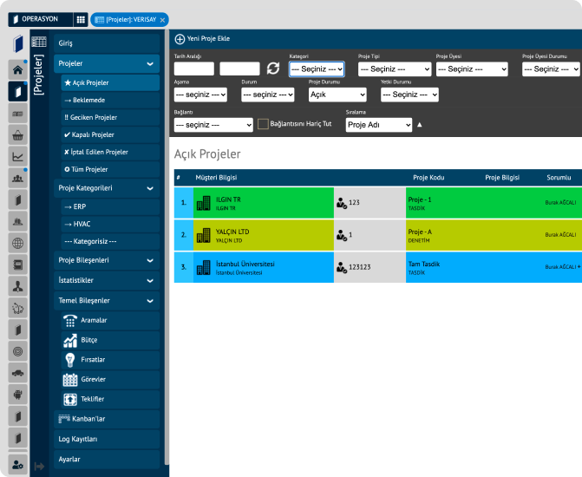This screenshot has height=477, width=582.
Task: Click the building icon for YALÇIN LTD
Action: coord(204,235)
